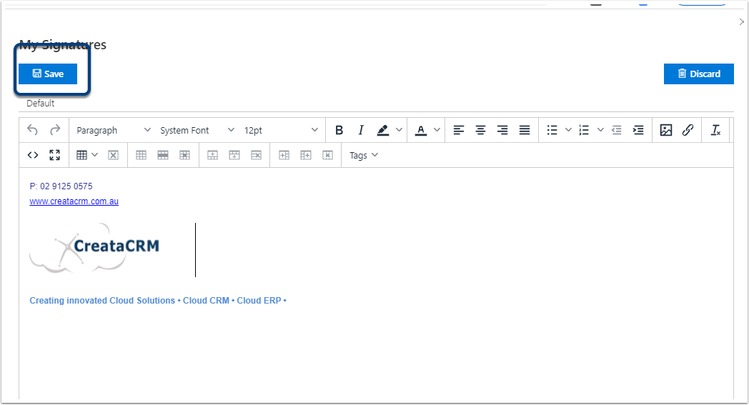
Task: Select the Default signature tab
Action: [x=41, y=103]
